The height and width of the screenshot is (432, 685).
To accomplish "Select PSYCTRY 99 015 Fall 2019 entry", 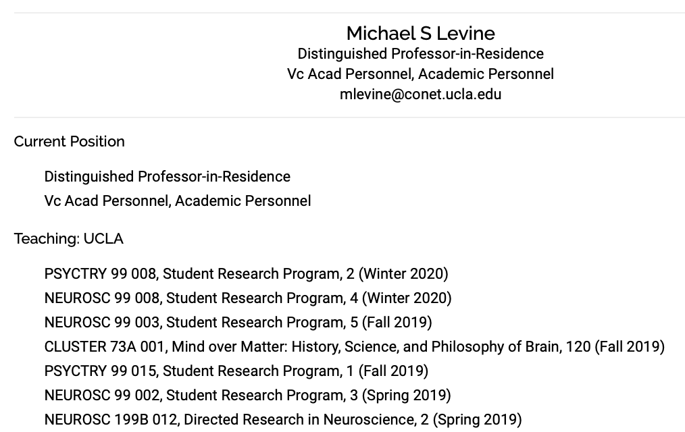I will [x=236, y=371].
